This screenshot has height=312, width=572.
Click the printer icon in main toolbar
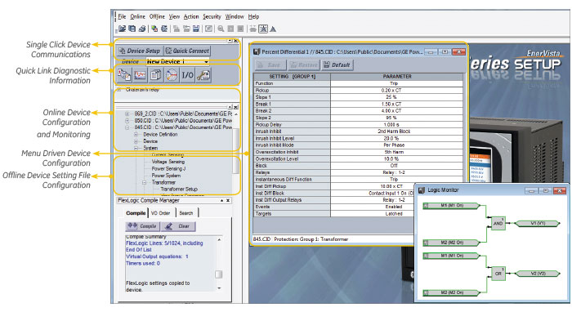click(142, 29)
